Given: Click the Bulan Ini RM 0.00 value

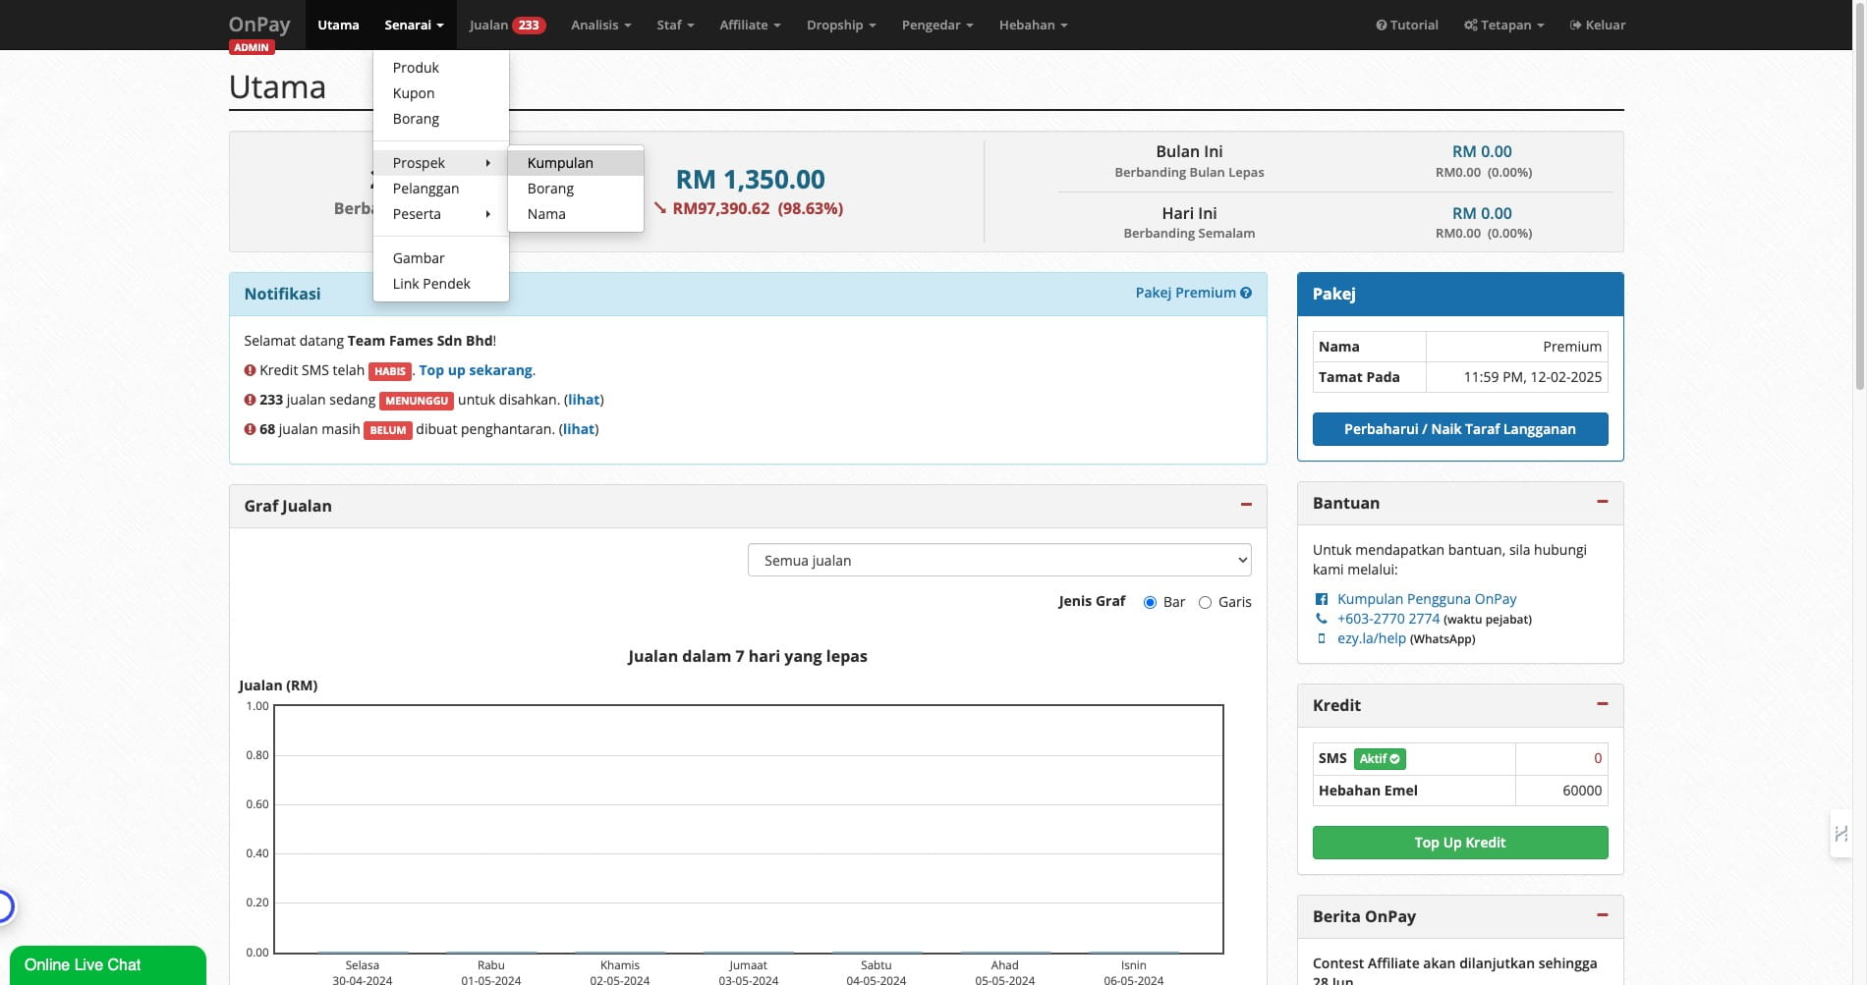Looking at the screenshot, I should 1482,151.
